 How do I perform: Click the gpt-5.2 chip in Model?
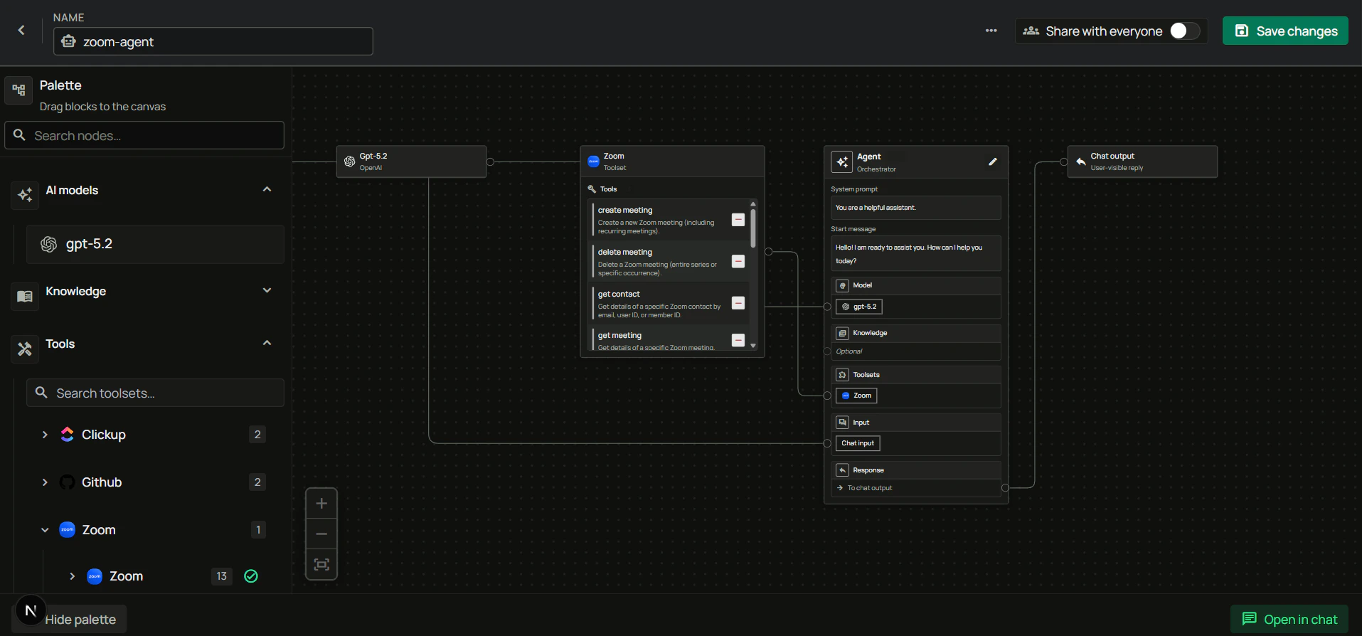(858, 307)
